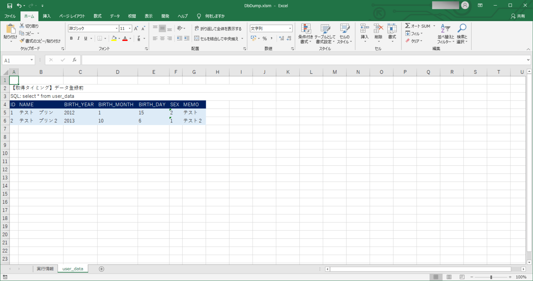Apply percent style with the % icon
Viewport: 533px width, 281px height.
tap(264, 38)
